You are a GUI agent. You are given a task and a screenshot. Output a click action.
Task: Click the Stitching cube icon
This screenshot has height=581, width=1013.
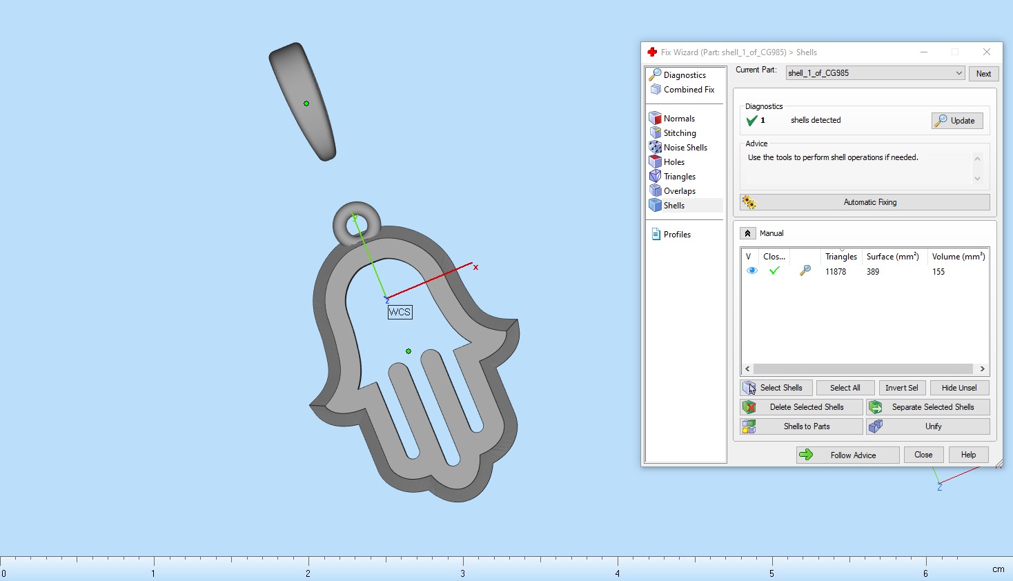coord(656,133)
